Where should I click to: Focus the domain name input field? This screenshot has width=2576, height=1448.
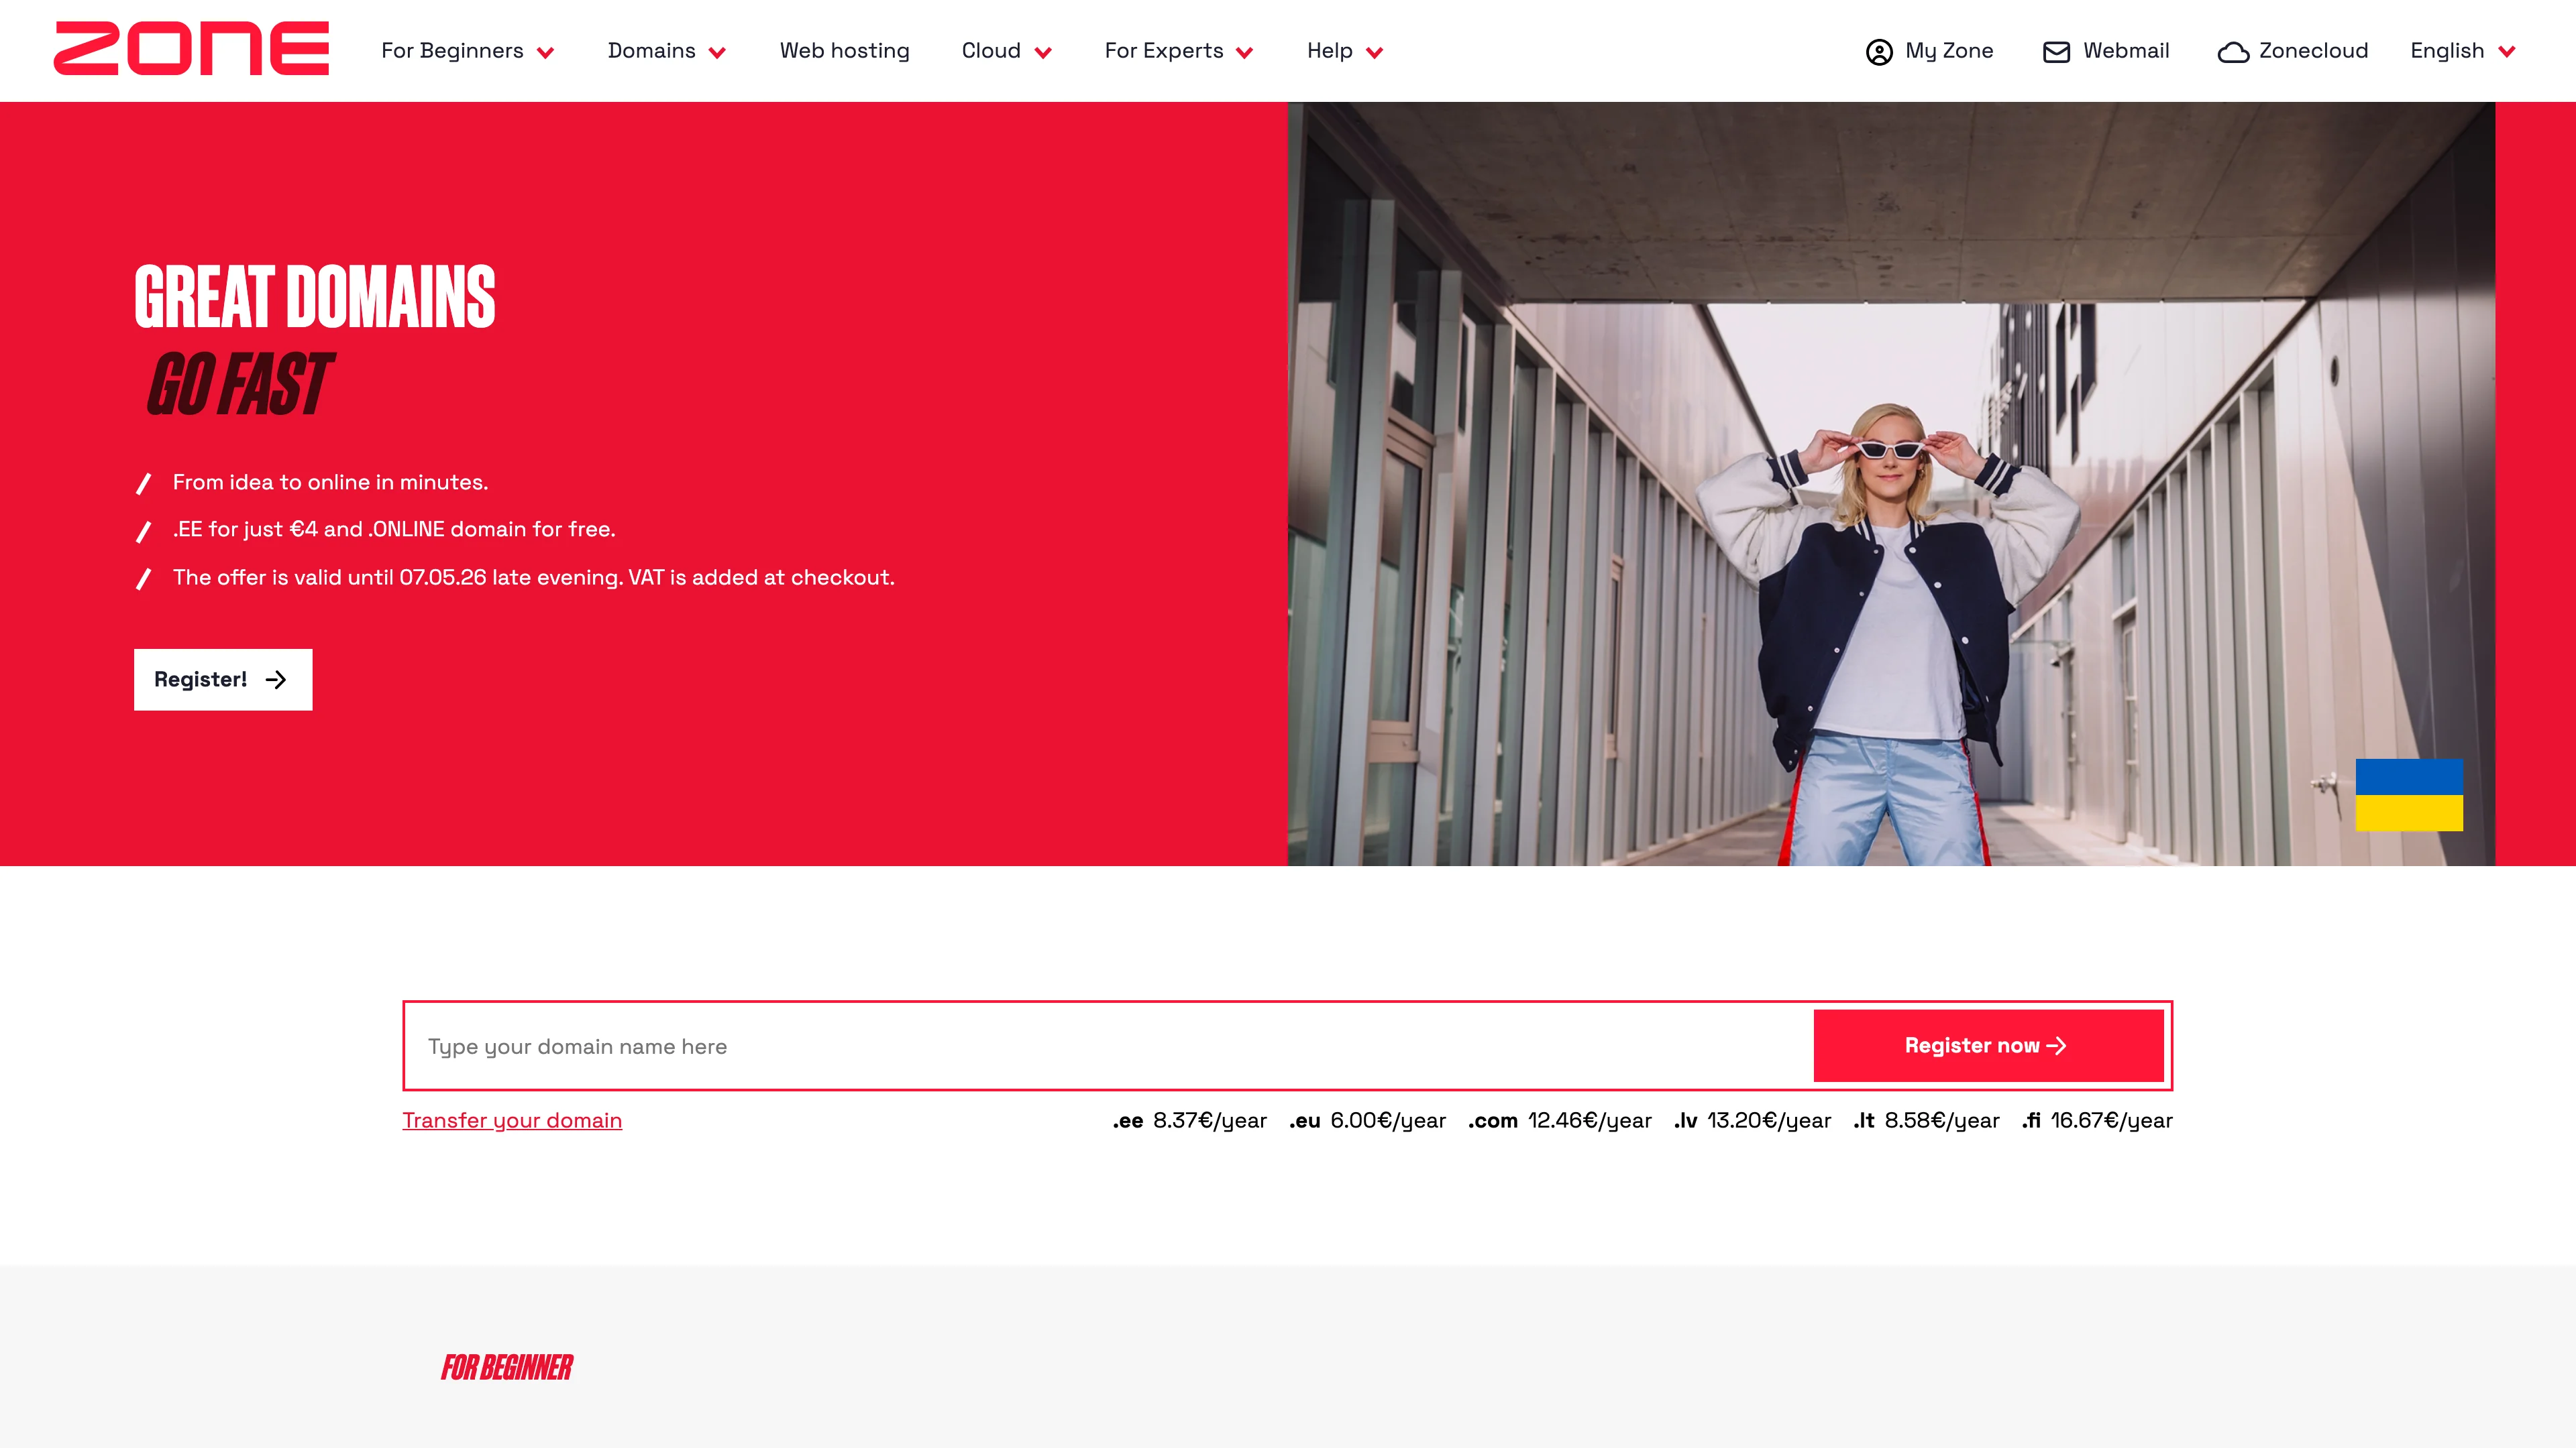point(1108,1045)
